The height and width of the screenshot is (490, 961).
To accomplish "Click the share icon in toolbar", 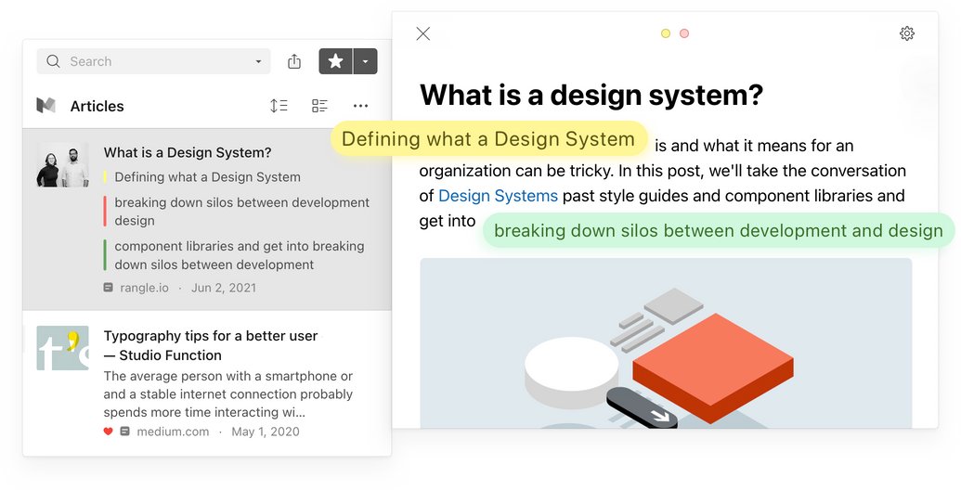I will pos(294,61).
